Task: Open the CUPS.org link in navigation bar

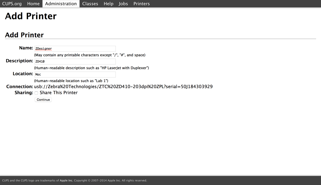Action: click(x=12, y=4)
